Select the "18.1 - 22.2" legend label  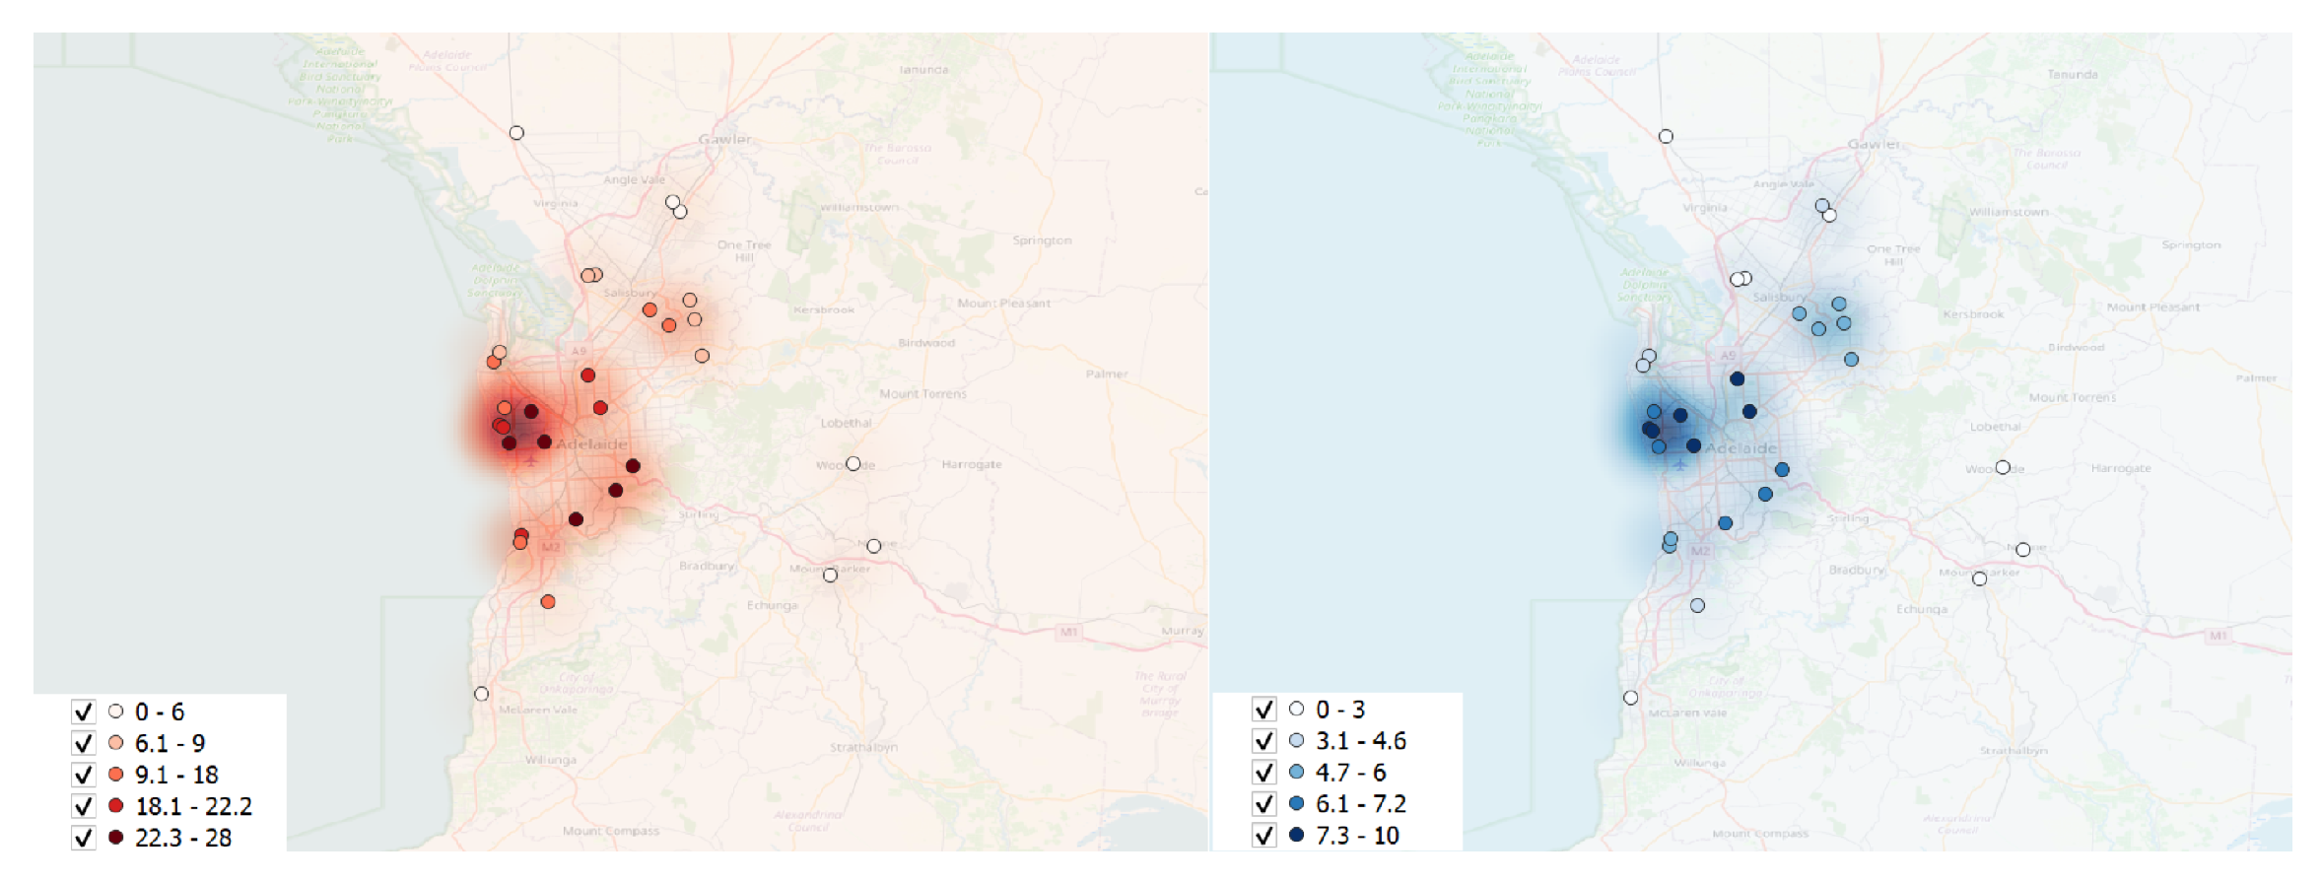click(194, 806)
